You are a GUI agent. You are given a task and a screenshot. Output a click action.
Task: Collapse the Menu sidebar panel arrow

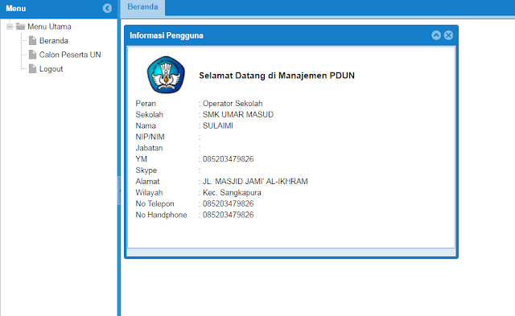[107, 8]
